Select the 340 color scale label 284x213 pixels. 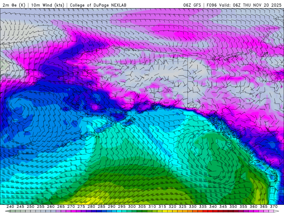coord(213,207)
